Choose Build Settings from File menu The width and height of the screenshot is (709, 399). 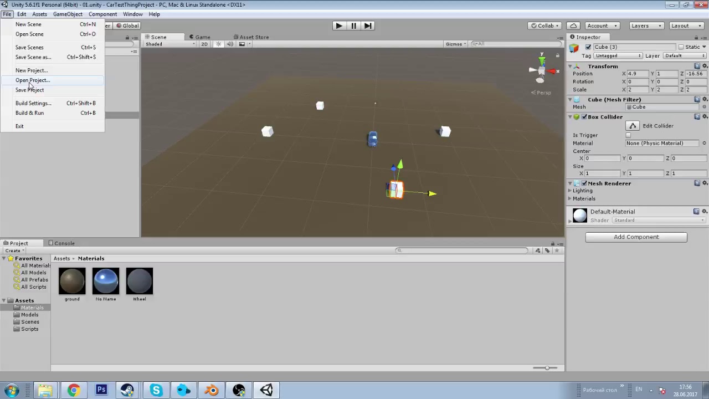(52, 103)
